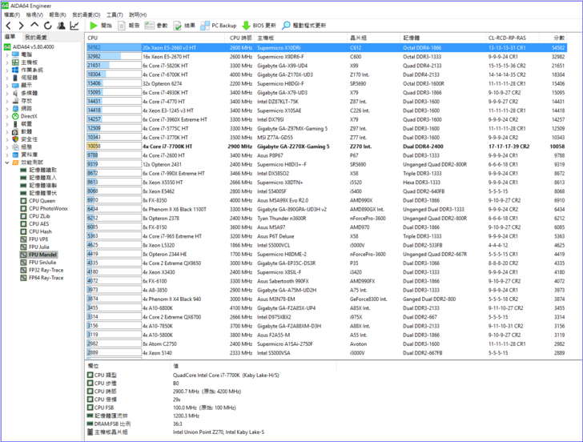
Task: Expand the DirectX tree node
Action: point(8,116)
